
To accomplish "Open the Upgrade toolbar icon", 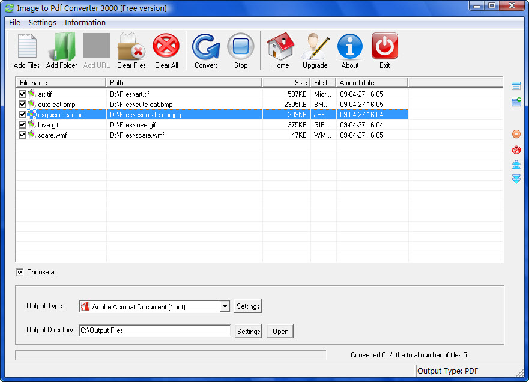I will [x=315, y=47].
